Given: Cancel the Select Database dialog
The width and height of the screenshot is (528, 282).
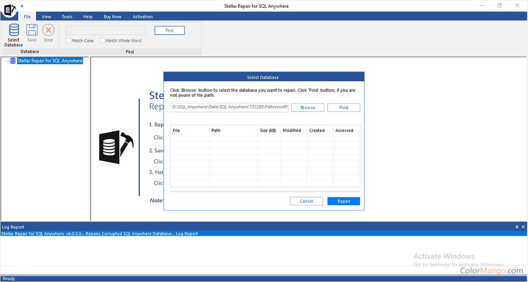Looking at the screenshot, I should coord(306,201).
